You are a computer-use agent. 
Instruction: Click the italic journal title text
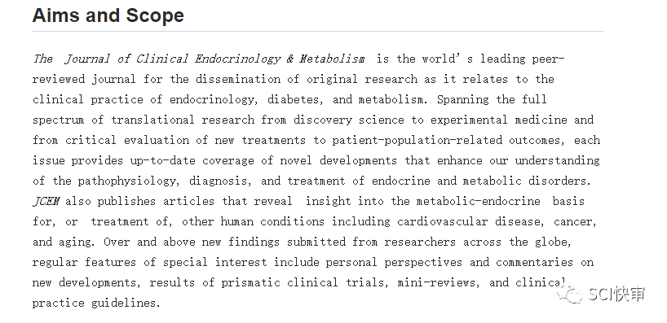click(199, 59)
